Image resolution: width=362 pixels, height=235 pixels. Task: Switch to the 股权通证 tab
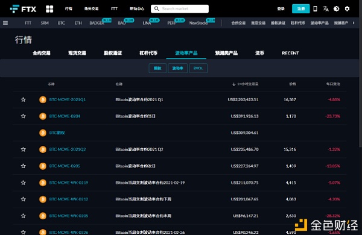pos(113,53)
